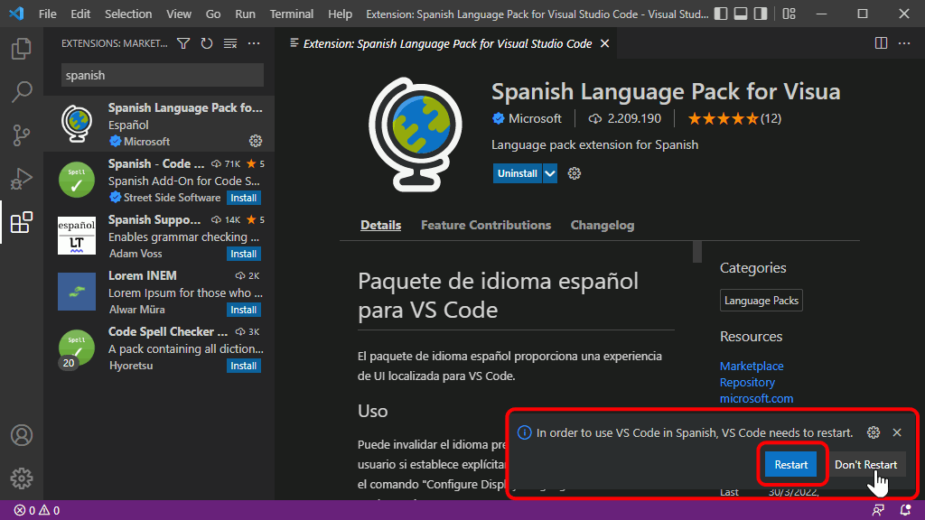Open the Edit menu
925x520 pixels.
(80, 14)
